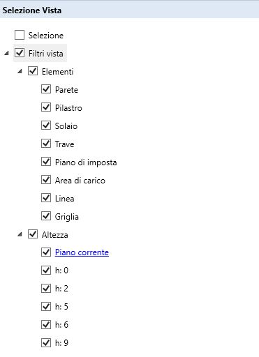Toggle the Piano corrente checkbox
Viewport: 259px width, 357px height.
pos(46,252)
